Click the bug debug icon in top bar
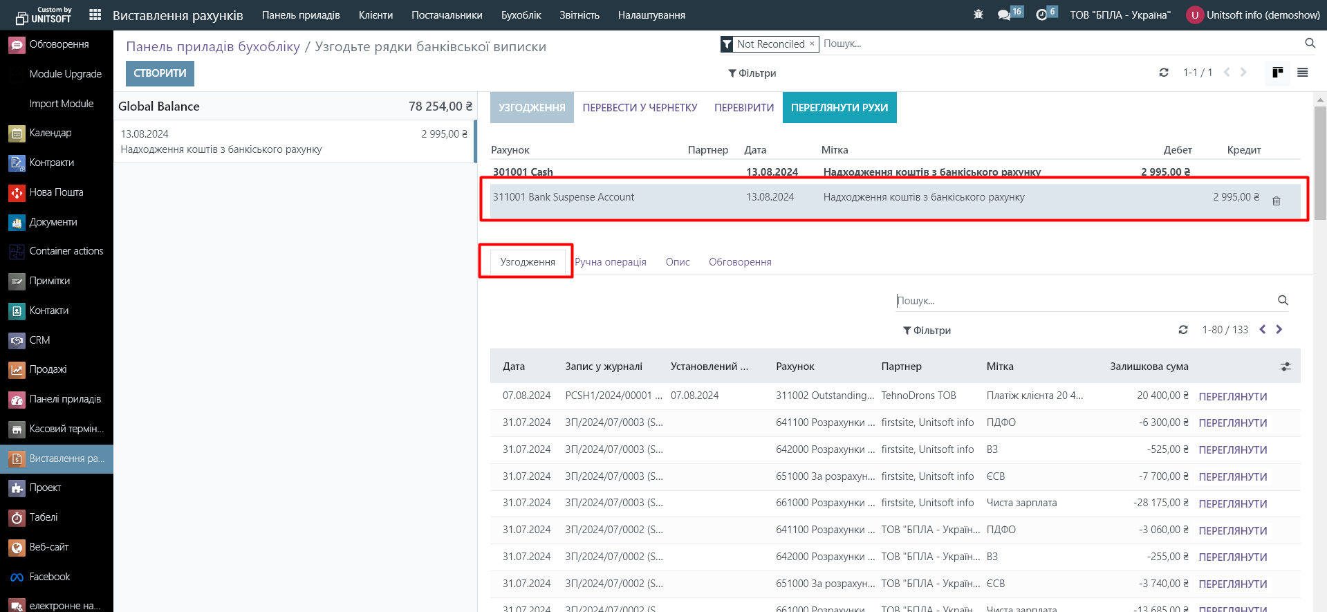 [978, 15]
